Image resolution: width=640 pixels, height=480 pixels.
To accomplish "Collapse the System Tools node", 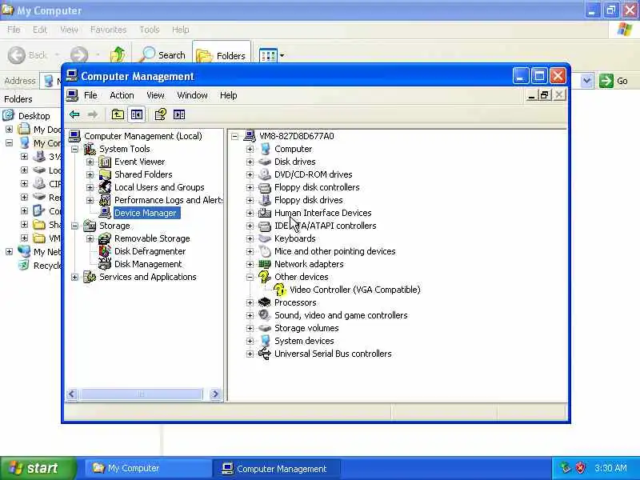I will pos(74,150).
